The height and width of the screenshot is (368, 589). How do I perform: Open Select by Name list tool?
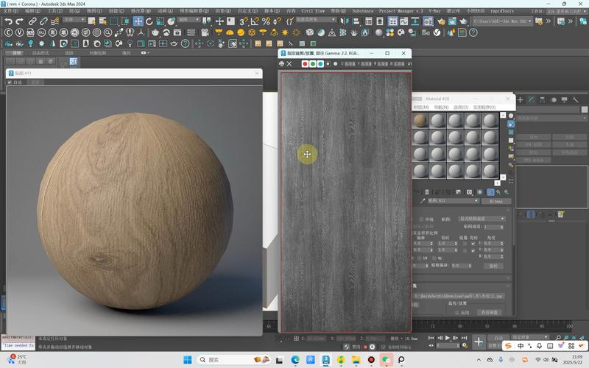102,21
